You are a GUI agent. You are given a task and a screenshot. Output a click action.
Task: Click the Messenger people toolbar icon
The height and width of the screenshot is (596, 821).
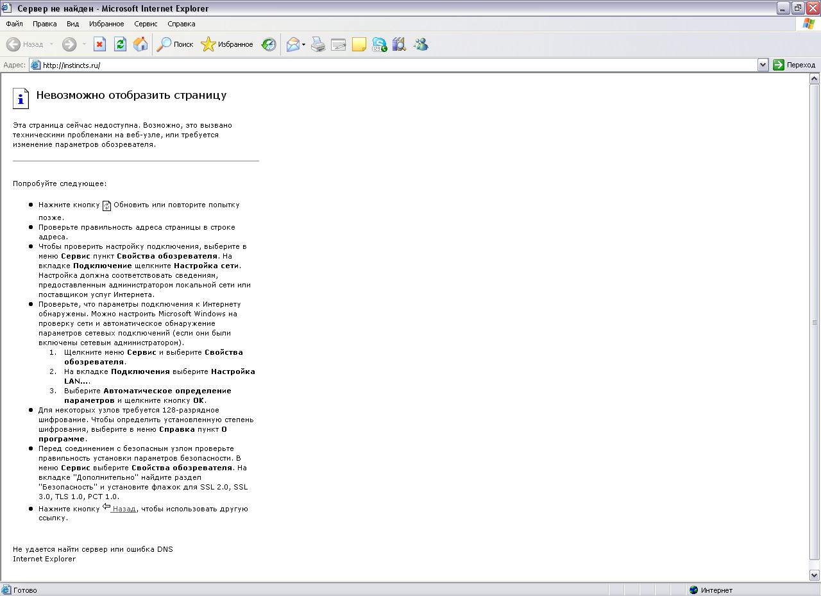[x=421, y=44]
